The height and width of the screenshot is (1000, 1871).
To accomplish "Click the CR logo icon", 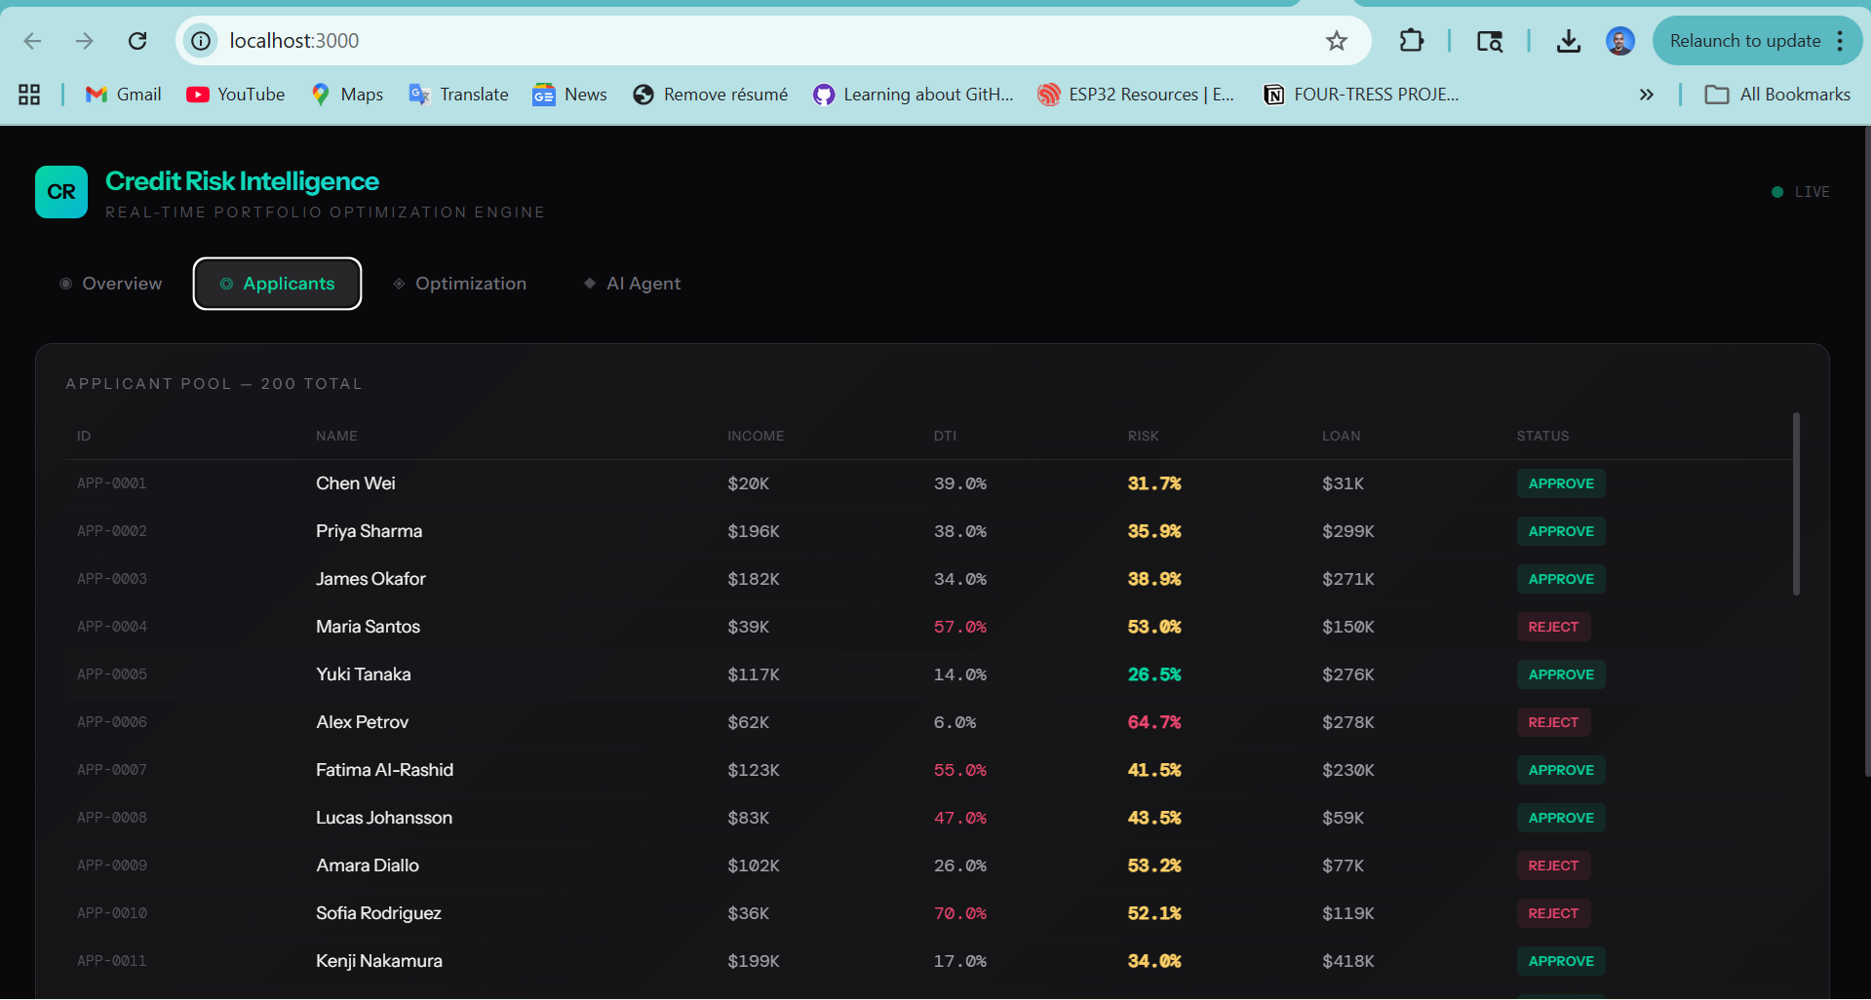I will 60,192.
